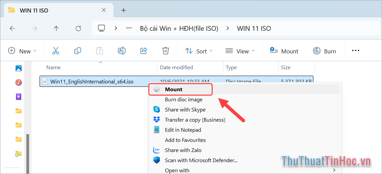The width and height of the screenshot is (382, 174).
Task: Go up one folder level arrow
Action: click(x=56, y=28)
